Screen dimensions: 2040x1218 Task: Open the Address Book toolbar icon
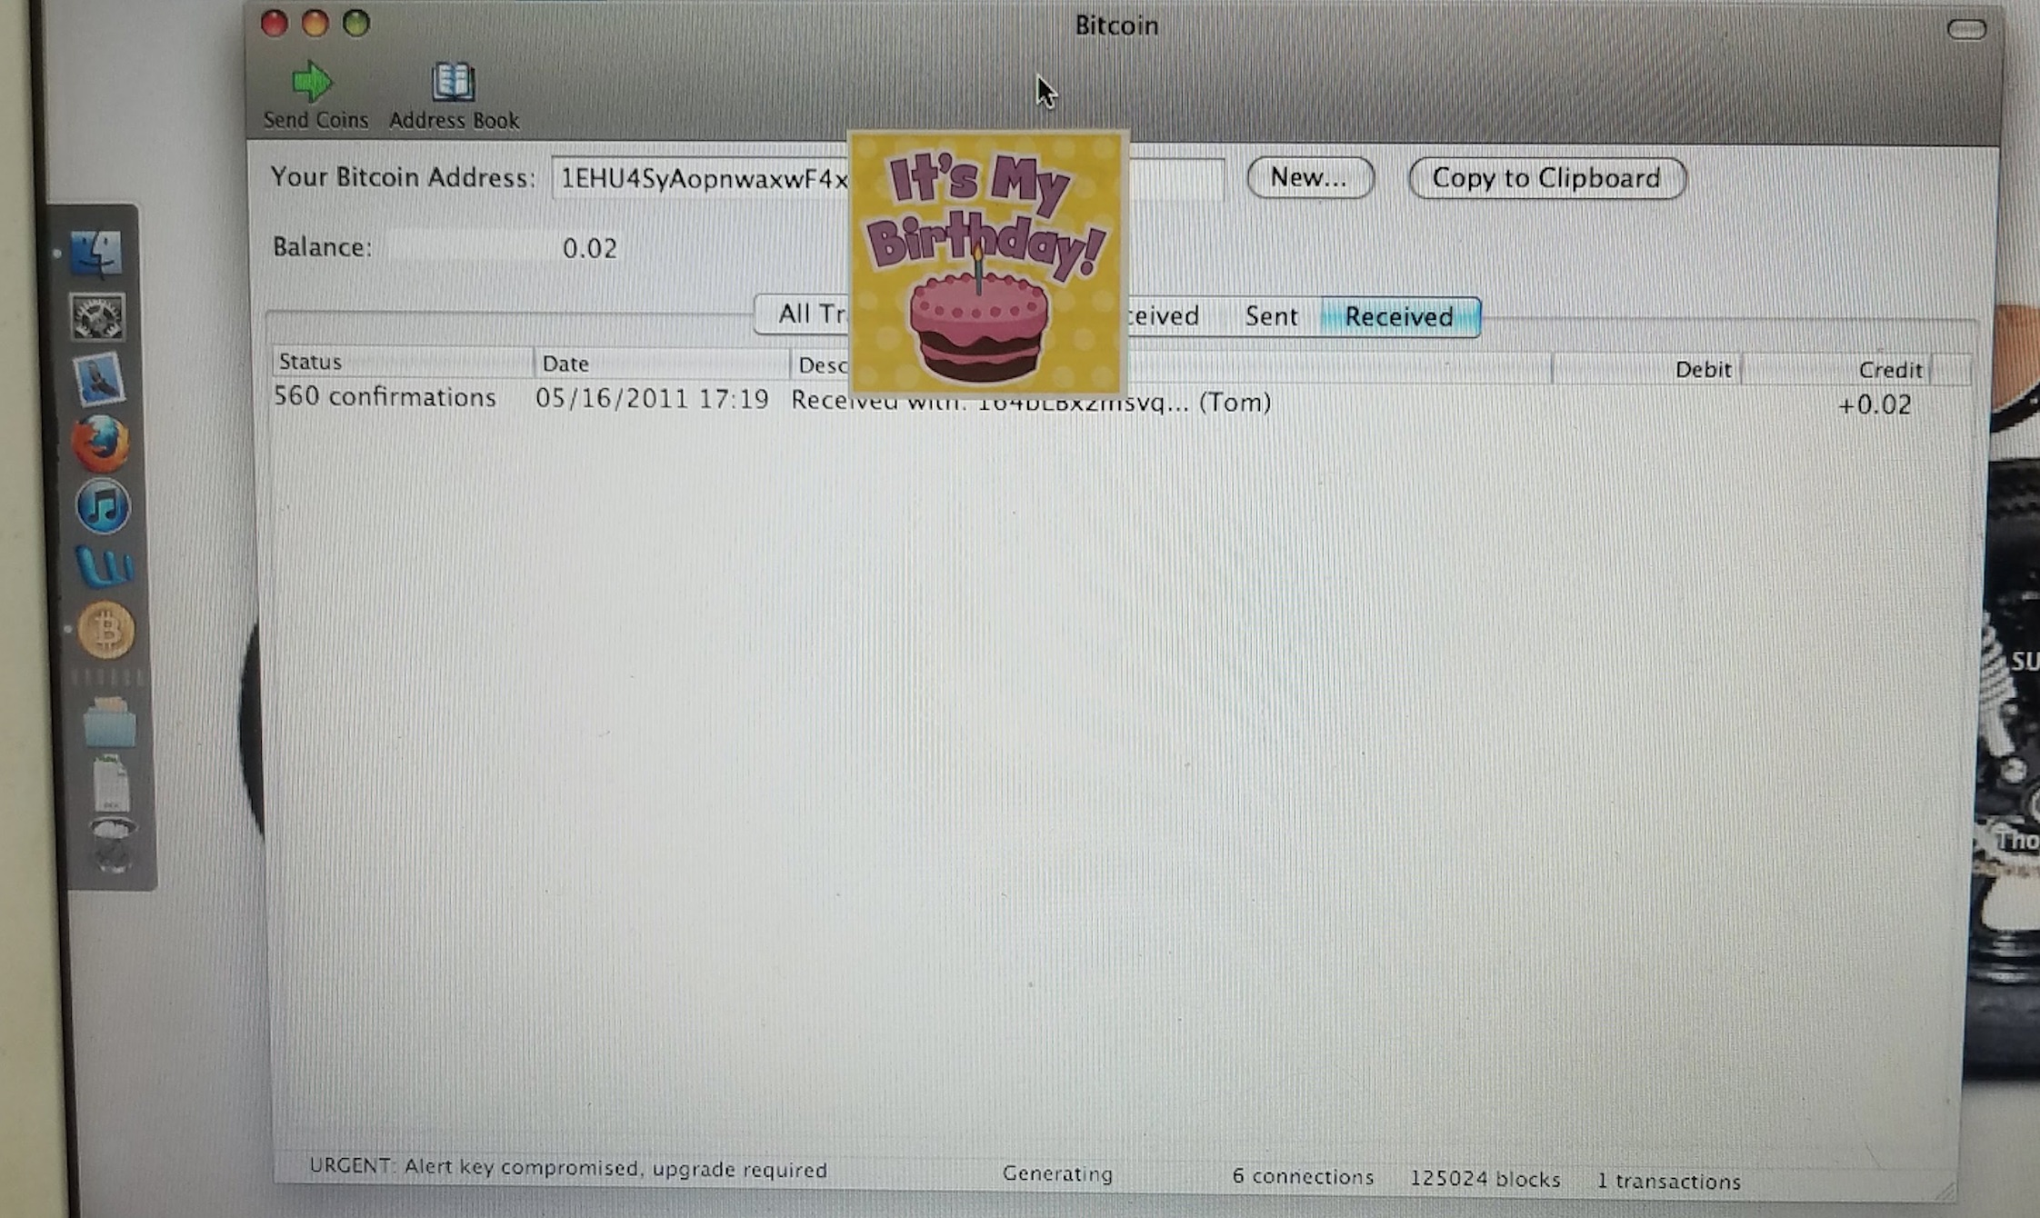(453, 82)
